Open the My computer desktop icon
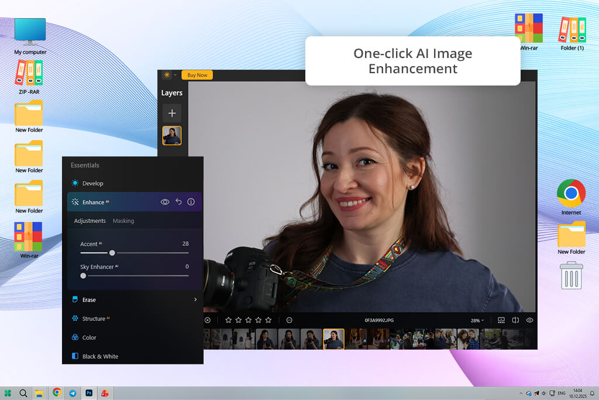This screenshot has height=400, width=599. [x=30, y=36]
